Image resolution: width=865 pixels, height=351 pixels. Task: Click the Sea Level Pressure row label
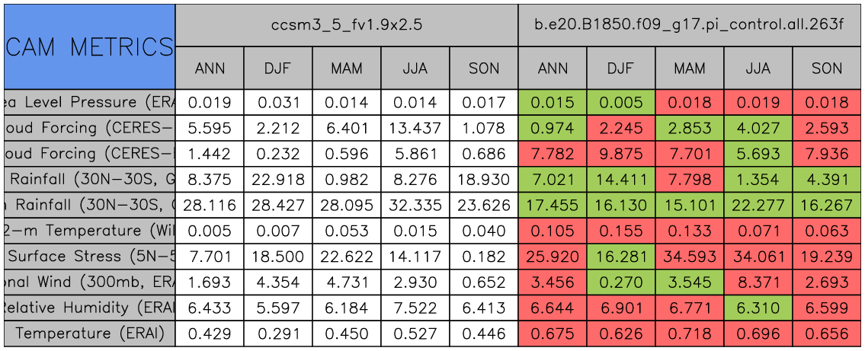[x=89, y=102]
